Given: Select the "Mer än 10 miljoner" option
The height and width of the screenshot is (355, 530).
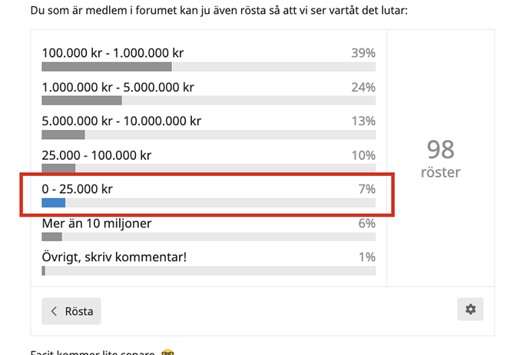Looking at the screenshot, I should coord(96,223).
